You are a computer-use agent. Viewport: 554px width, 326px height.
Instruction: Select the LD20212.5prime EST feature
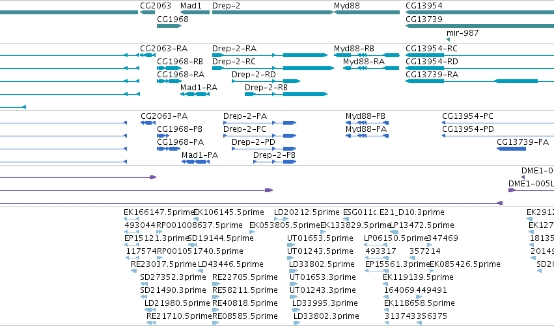coord(281,219)
